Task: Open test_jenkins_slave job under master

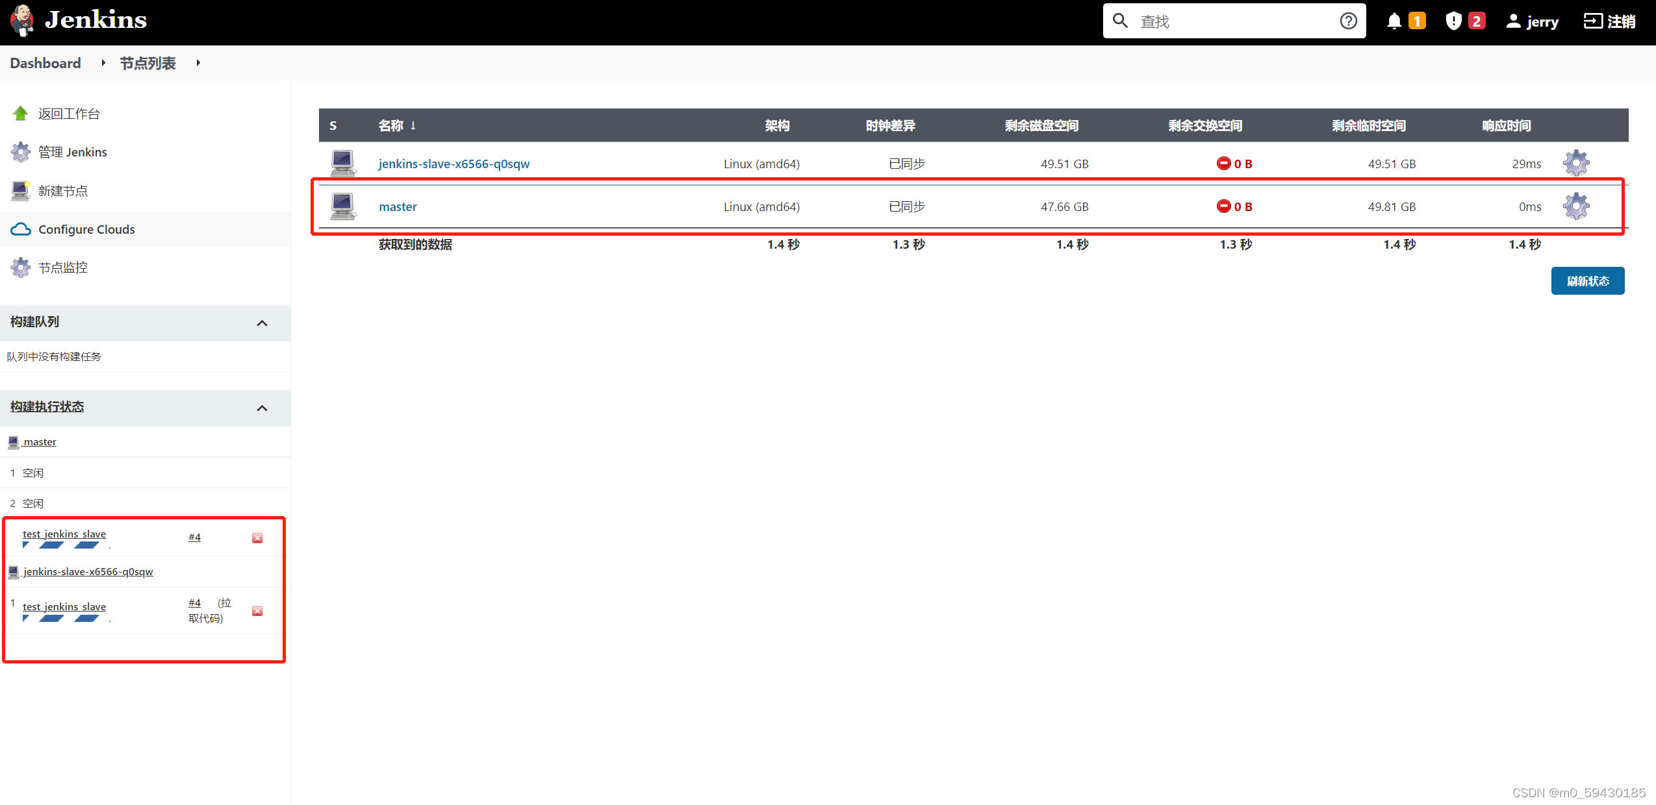Action: [x=64, y=534]
